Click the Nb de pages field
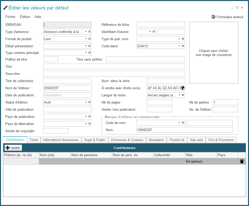Viewport: 249px width, 206px height. pyautogui.click(x=159, y=102)
